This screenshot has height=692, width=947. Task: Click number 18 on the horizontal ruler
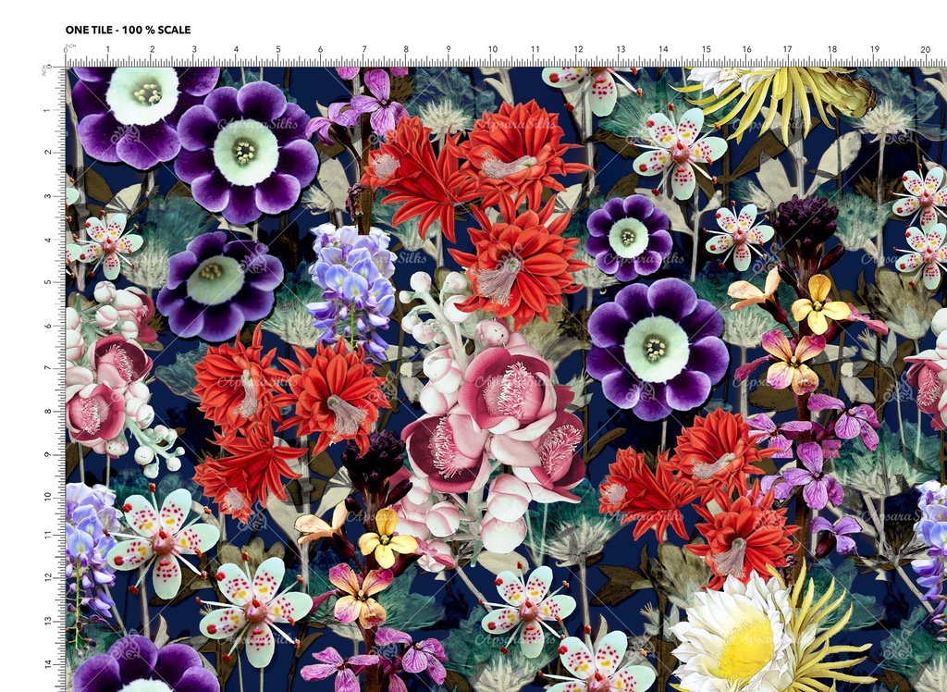coord(831,49)
